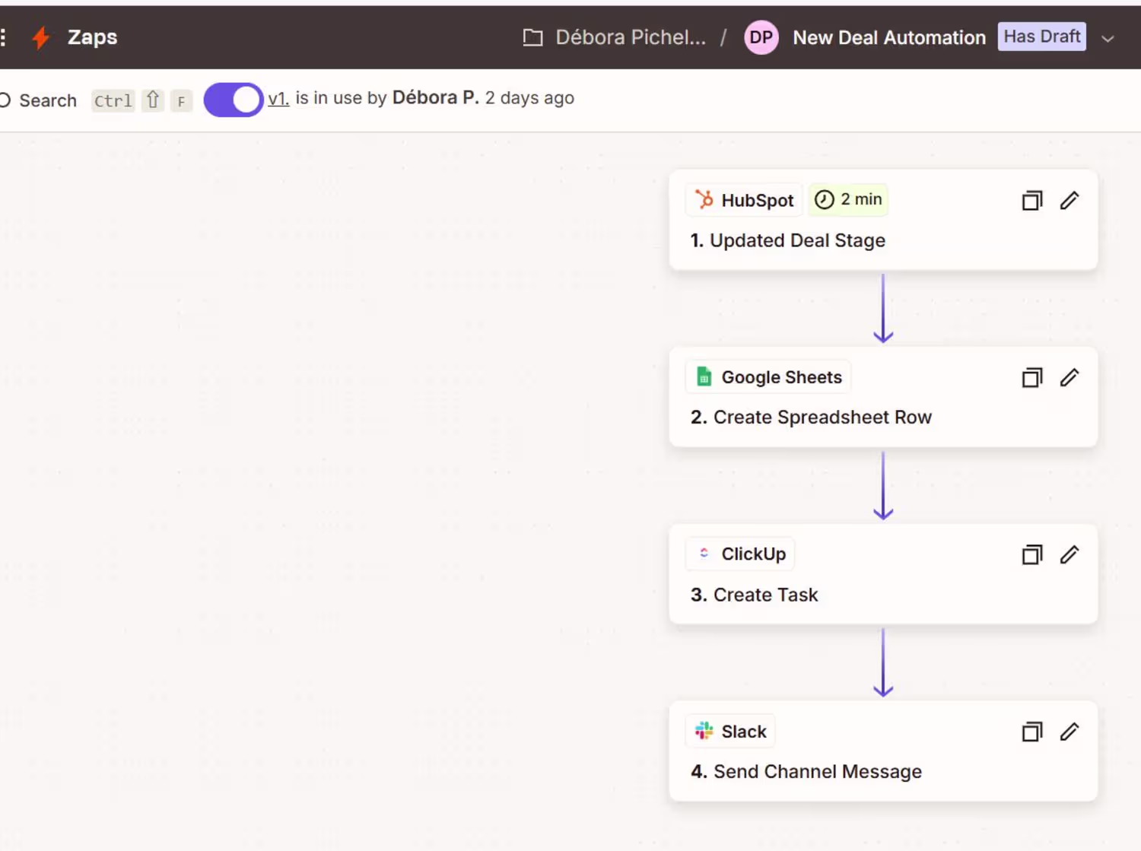Duplicate the HubSpot Updated Deal Stage step
This screenshot has width=1141, height=851.
[x=1031, y=201]
